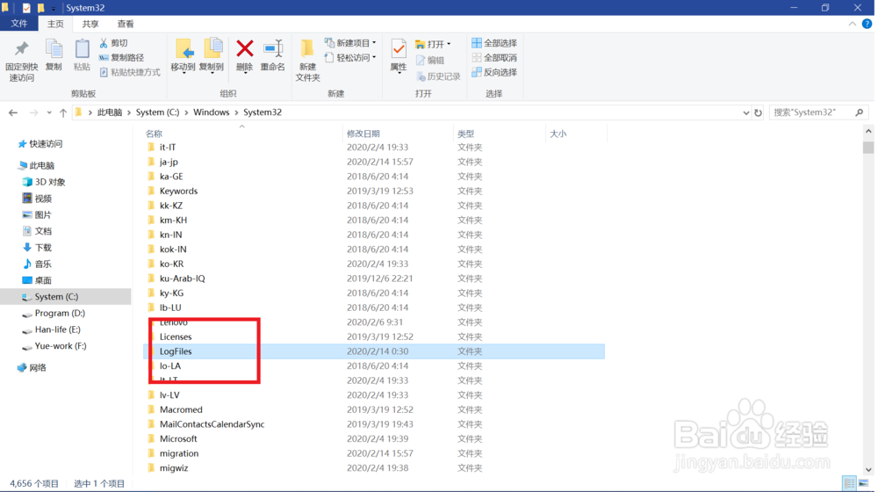Click the History ribbon command
The width and height of the screenshot is (878, 492).
point(438,76)
